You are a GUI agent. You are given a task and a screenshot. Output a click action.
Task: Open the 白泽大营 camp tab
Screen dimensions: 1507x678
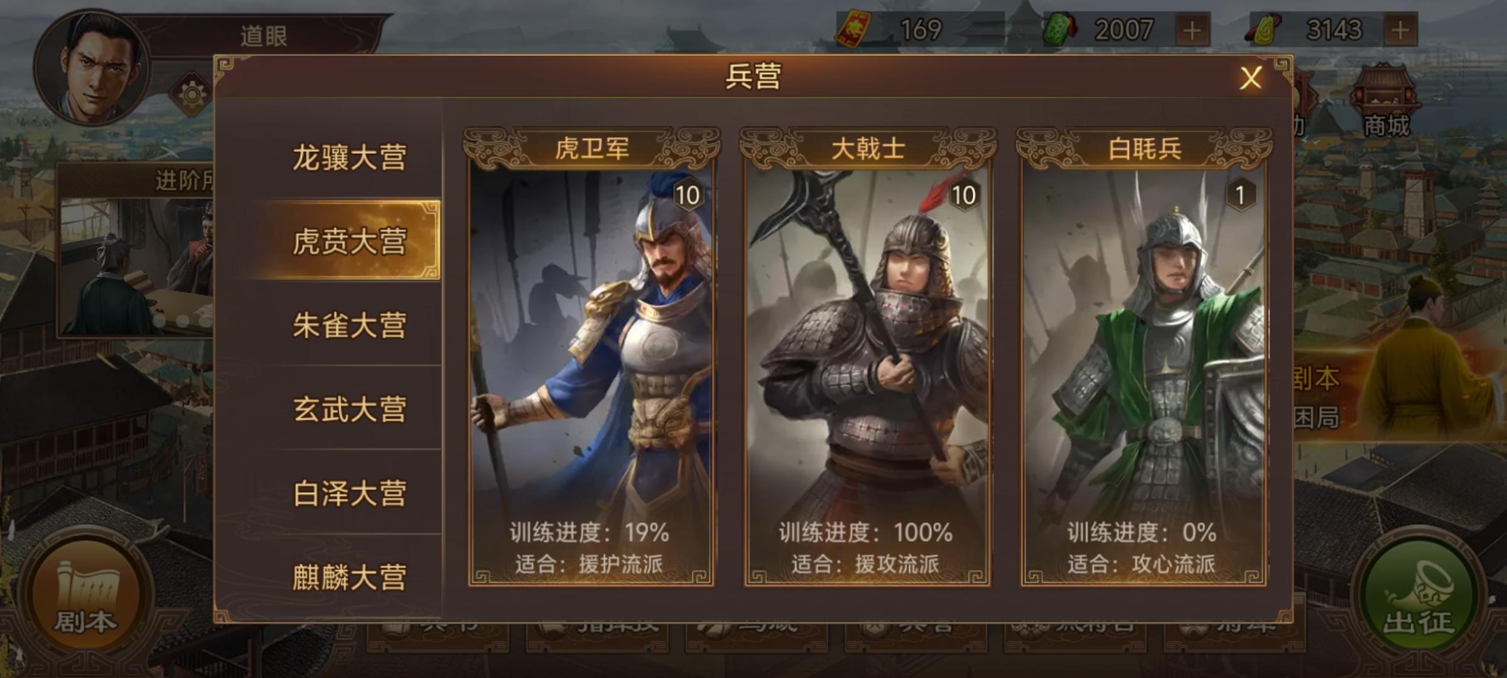[349, 493]
